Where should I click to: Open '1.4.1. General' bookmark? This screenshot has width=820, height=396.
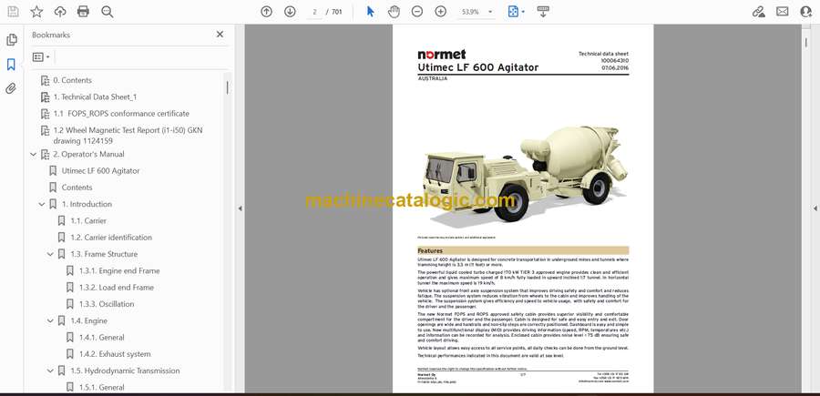pyautogui.click(x=101, y=338)
